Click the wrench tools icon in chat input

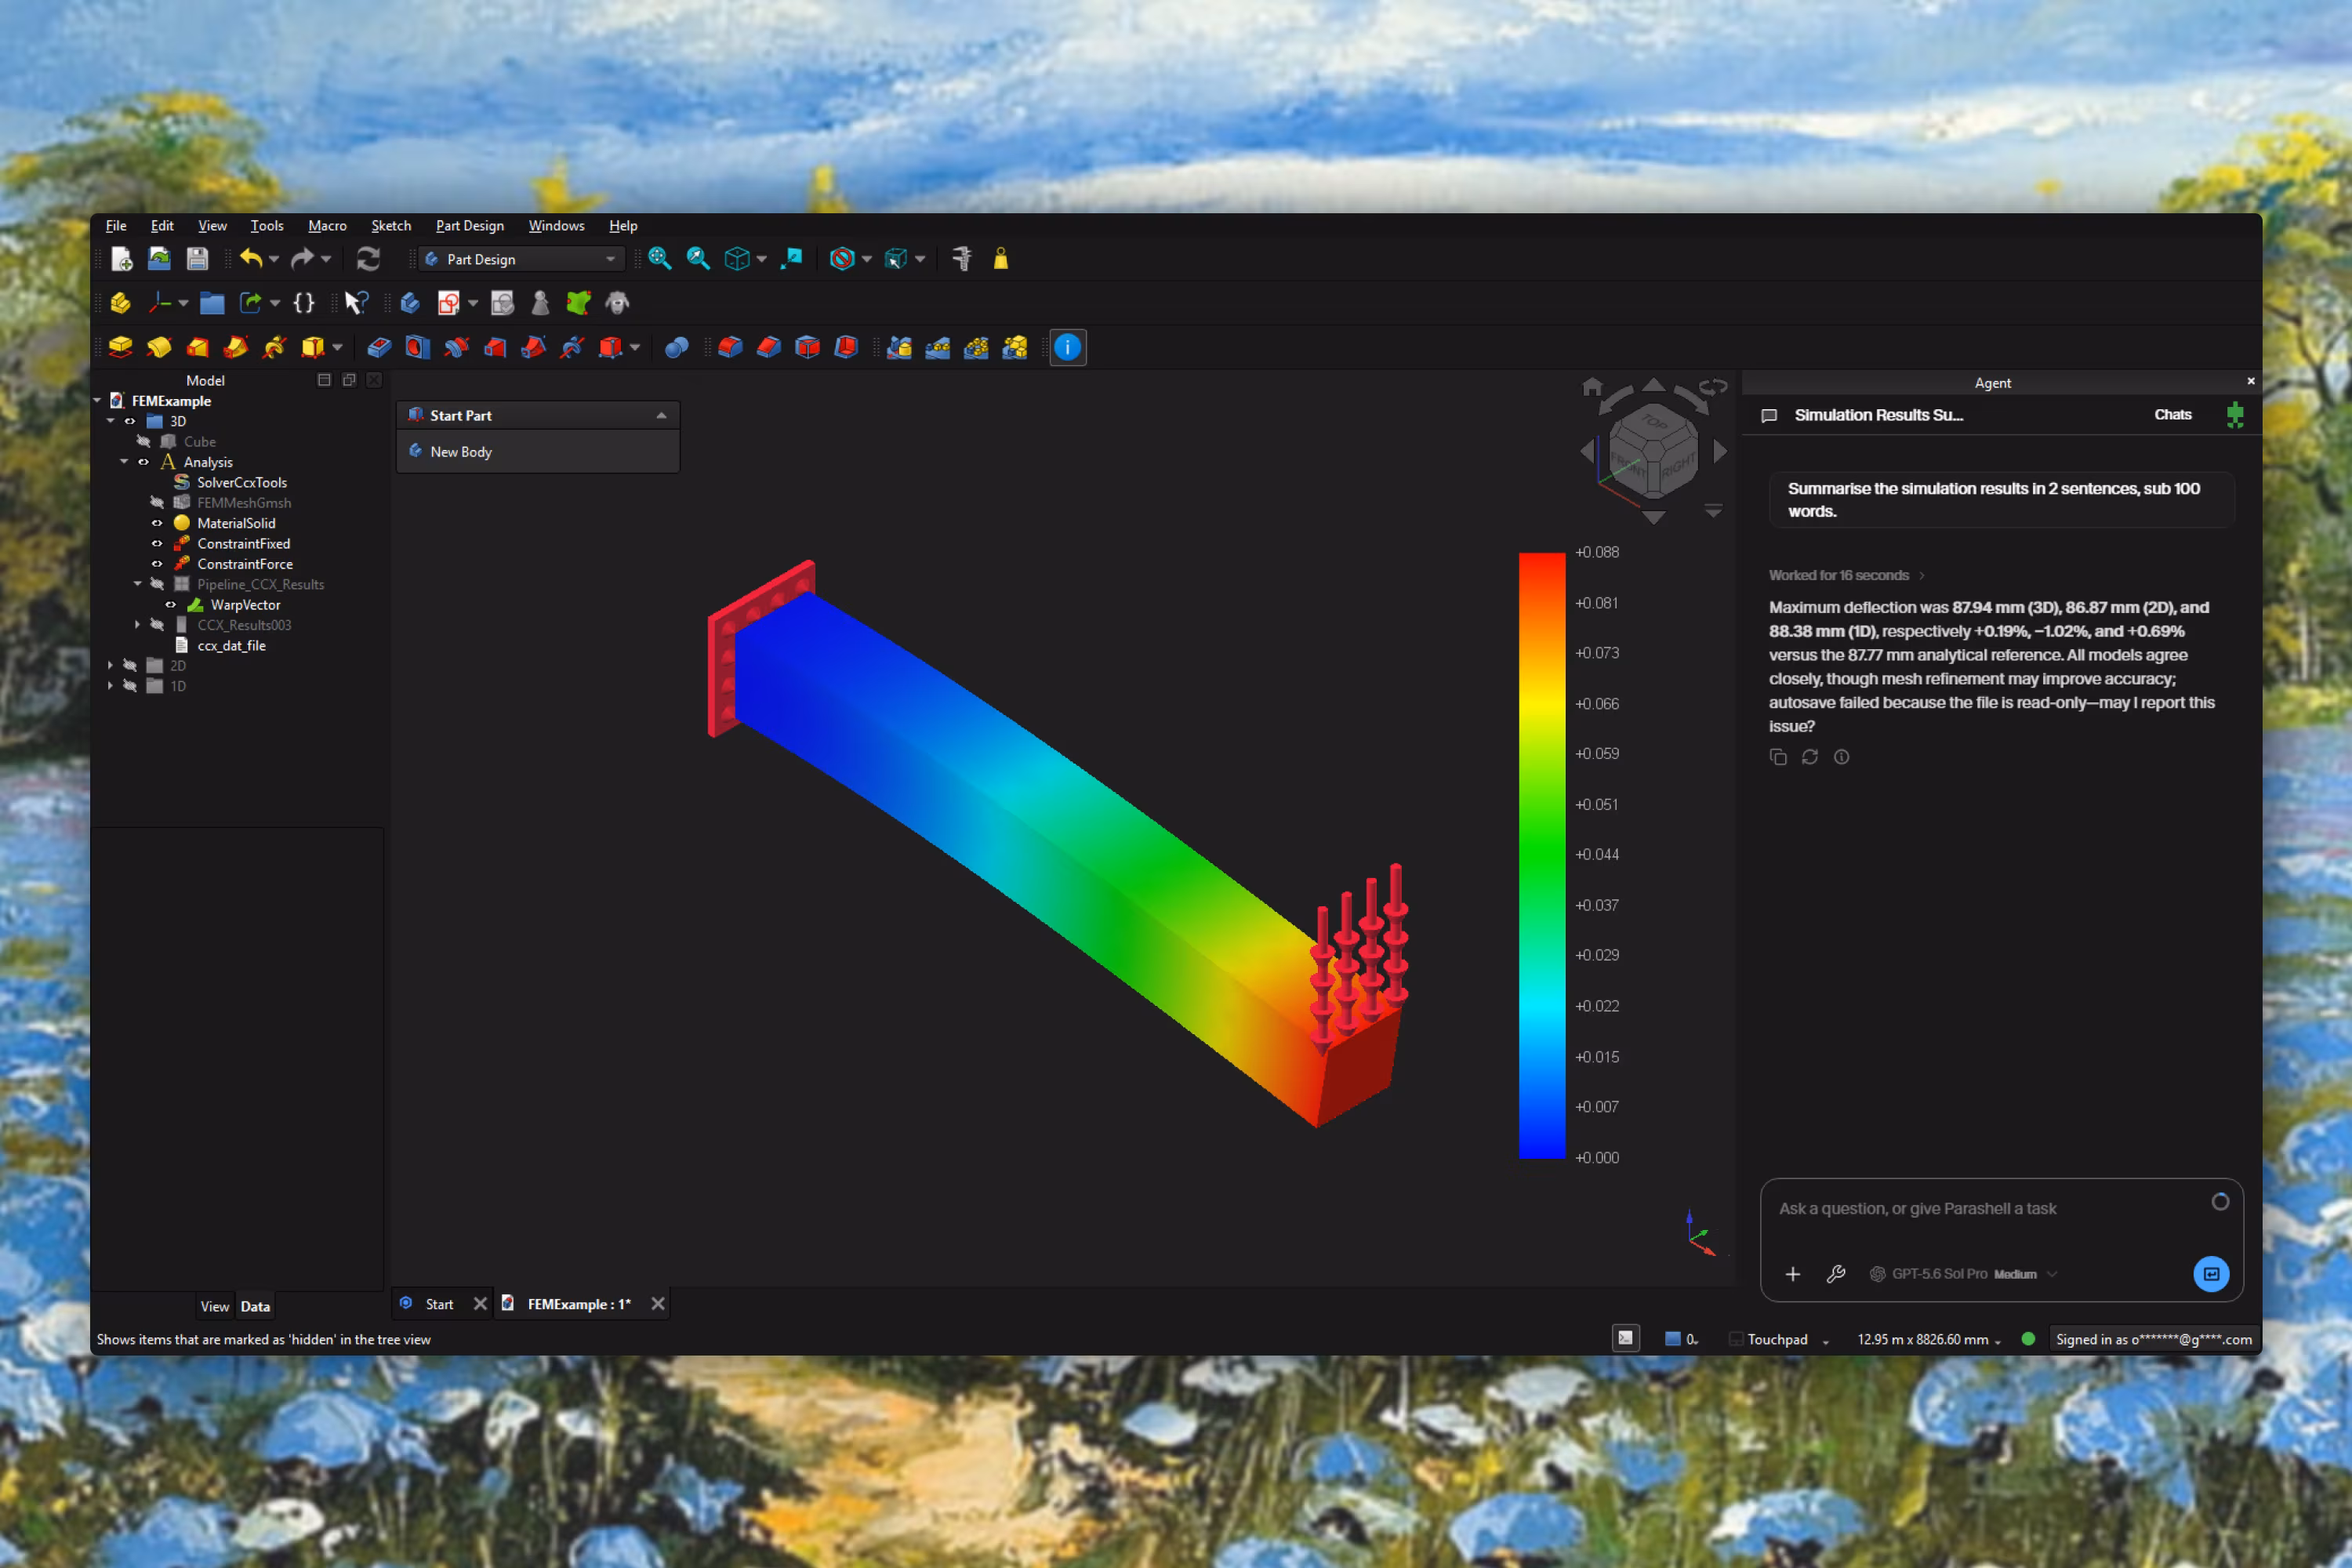[x=1836, y=1274]
